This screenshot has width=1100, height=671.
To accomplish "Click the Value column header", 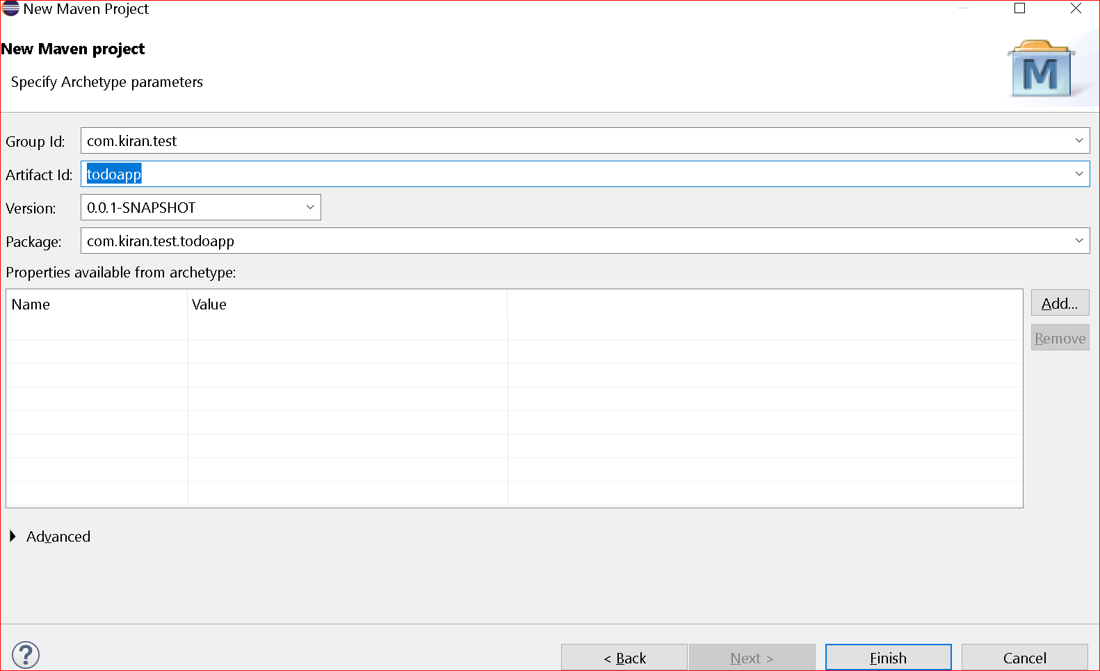I will pos(347,305).
